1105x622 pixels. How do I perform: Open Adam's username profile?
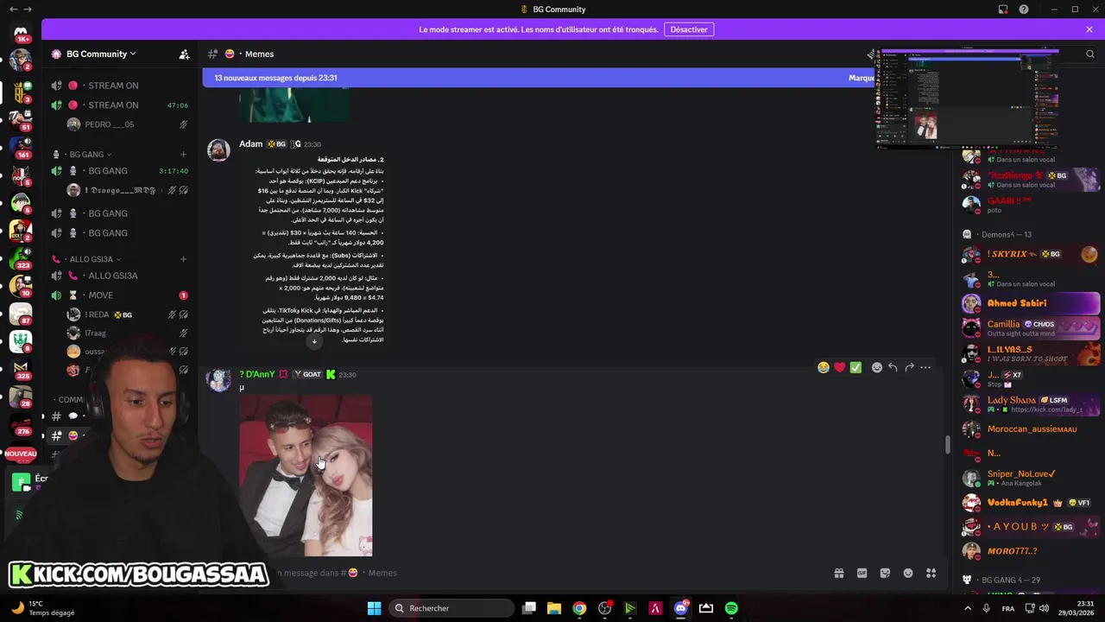[x=250, y=144]
